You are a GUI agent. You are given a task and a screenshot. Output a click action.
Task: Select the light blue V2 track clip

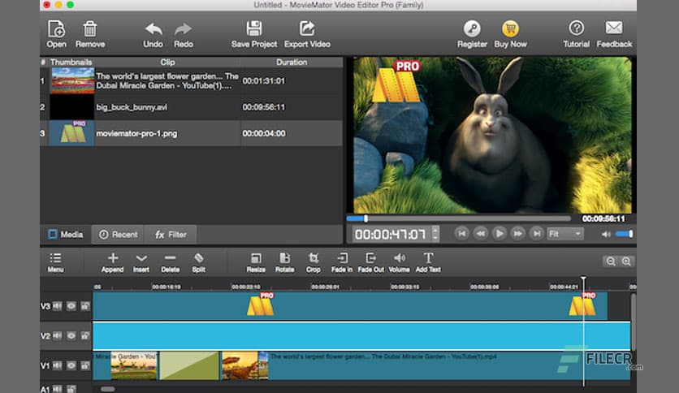pyautogui.click(x=361, y=336)
